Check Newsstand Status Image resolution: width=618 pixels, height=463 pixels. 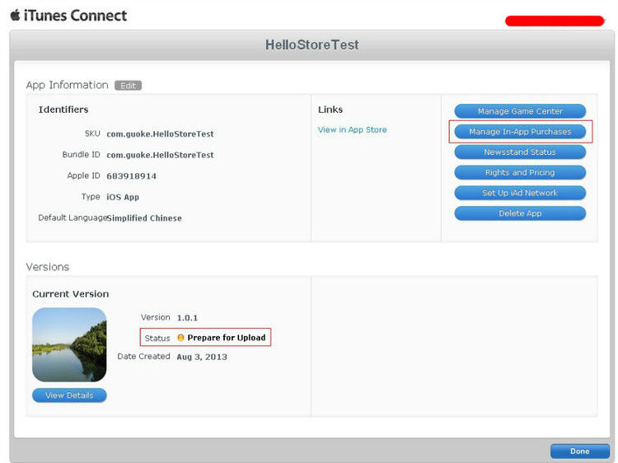click(x=520, y=152)
